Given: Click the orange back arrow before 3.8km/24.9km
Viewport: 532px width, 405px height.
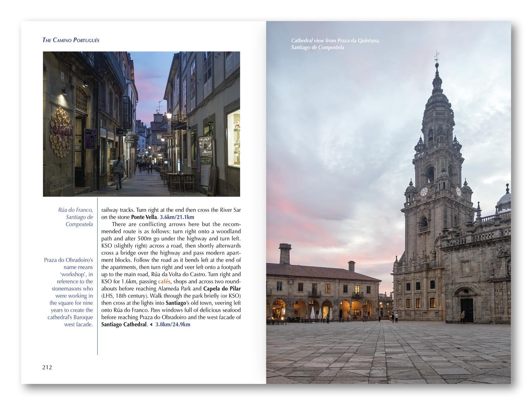Looking at the screenshot, I should coord(151,325).
